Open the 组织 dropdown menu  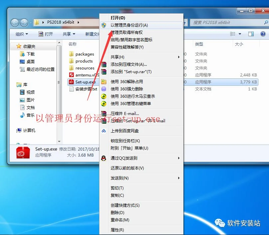[22, 34]
